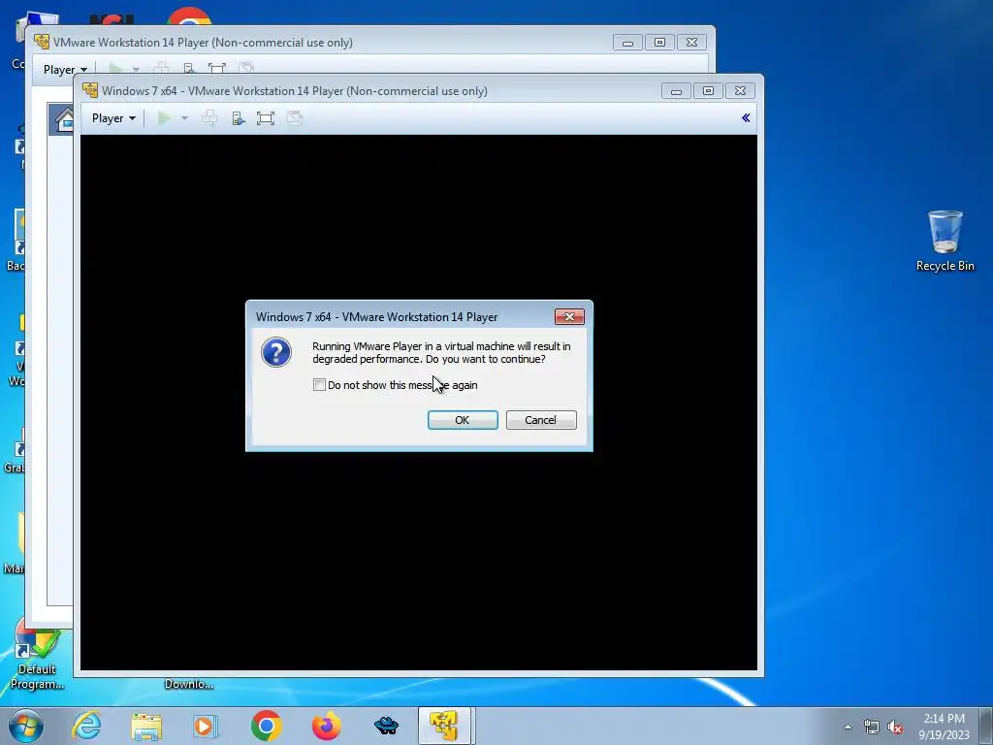Open Windows Media Player from taskbar
The image size is (993, 745).
[205, 726]
